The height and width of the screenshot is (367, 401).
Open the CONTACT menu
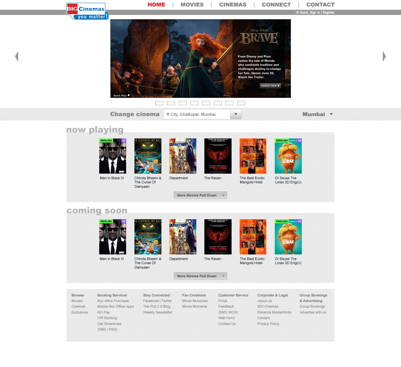321,5
